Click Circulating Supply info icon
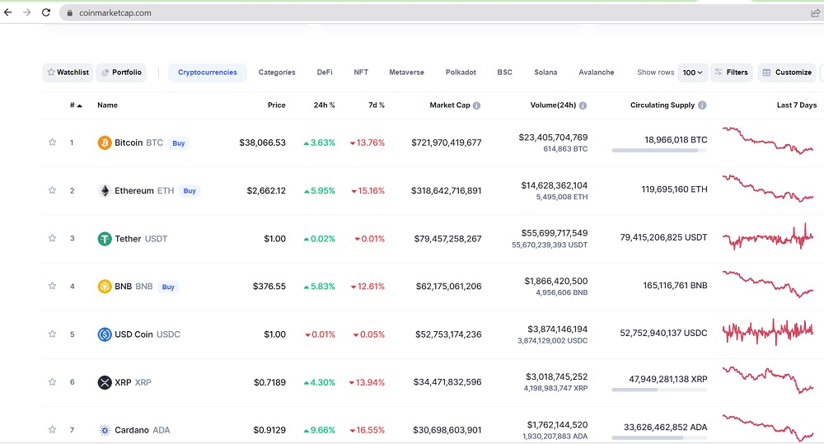 coord(702,105)
